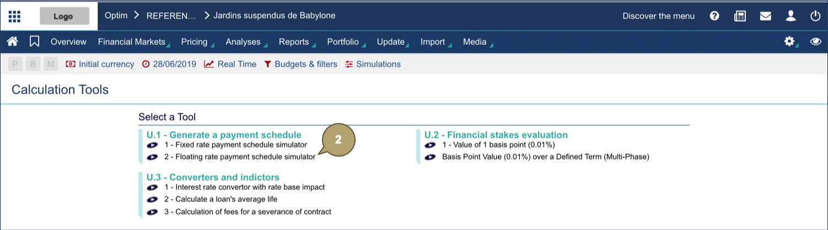The image size is (828, 230).
Task: Toggle the eye visibility icon in navbar
Action: pyautogui.click(x=816, y=41)
